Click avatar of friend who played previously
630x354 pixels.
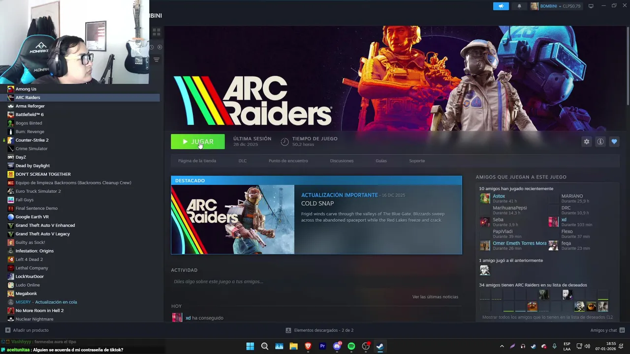click(x=485, y=270)
